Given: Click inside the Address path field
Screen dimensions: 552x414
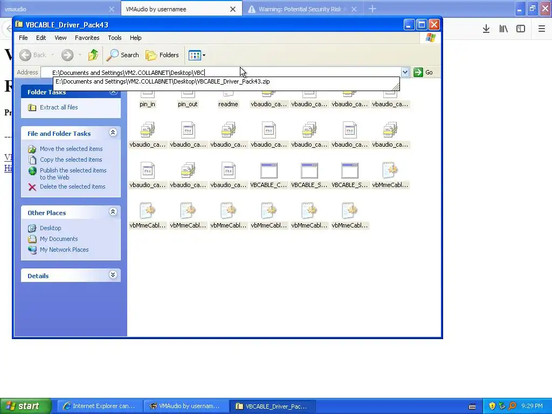Looking at the screenshot, I should (220, 73).
